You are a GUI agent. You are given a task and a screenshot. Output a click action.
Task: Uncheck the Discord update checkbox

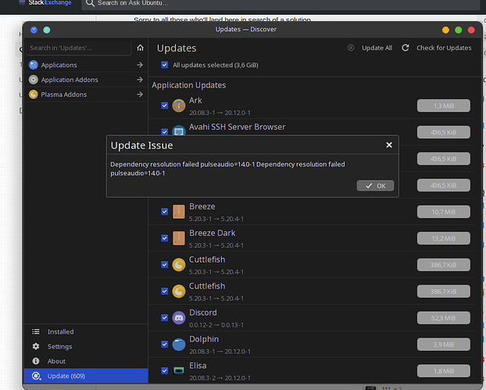(165, 318)
